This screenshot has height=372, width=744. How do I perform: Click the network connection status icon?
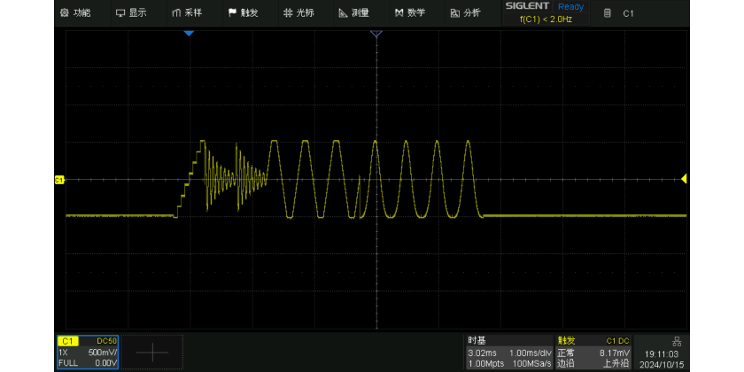[x=677, y=341]
